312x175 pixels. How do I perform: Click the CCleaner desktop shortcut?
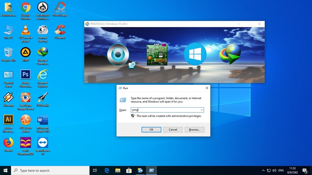(60, 32)
